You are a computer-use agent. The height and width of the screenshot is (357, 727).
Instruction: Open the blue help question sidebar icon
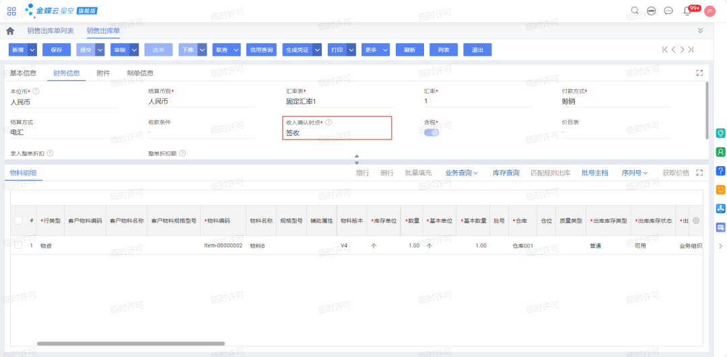click(x=720, y=171)
